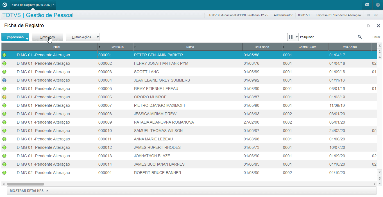
Task: Select the Robert Bruce Banner row
Action: (189, 173)
